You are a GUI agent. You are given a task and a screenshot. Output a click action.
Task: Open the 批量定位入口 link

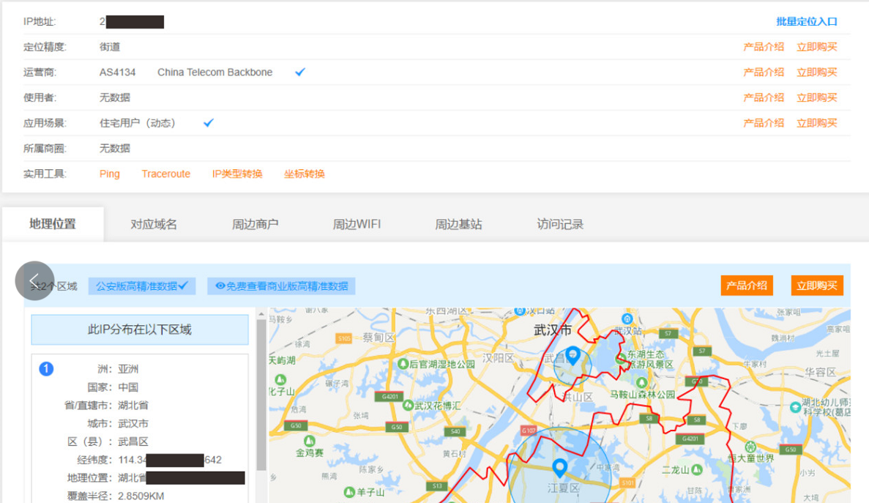coord(806,22)
